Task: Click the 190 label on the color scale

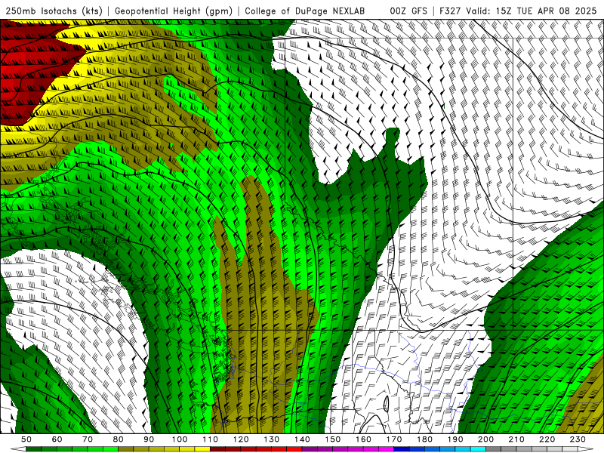Action: pyautogui.click(x=455, y=439)
